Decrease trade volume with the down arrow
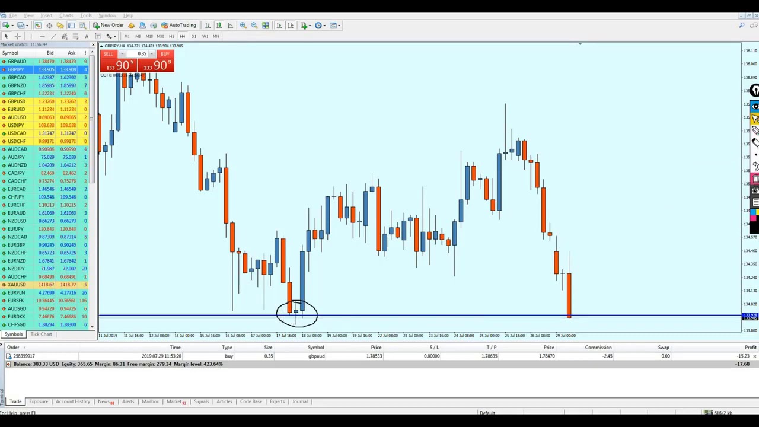The image size is (759, 427). (x=122, y=53)
